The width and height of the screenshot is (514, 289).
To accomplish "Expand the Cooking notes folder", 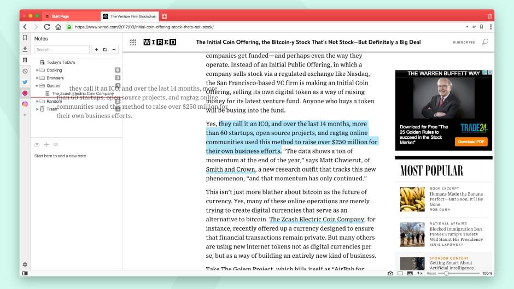I will click(37, 70).
